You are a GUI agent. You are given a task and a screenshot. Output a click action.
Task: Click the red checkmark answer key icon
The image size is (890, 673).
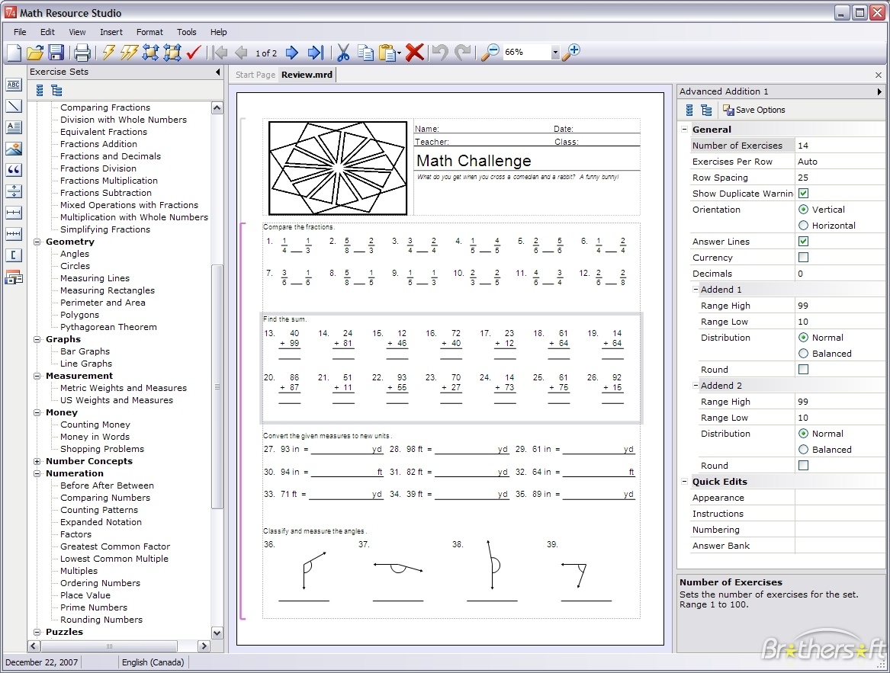pos(194,53)
